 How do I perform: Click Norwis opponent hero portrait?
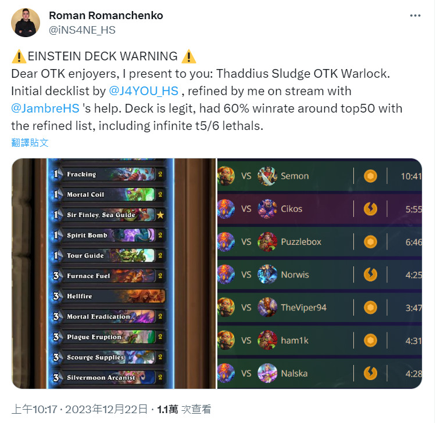(267, 274)
